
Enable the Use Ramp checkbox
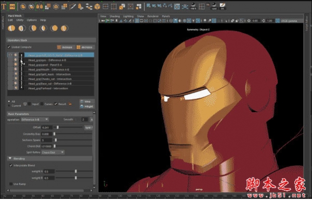11,184
